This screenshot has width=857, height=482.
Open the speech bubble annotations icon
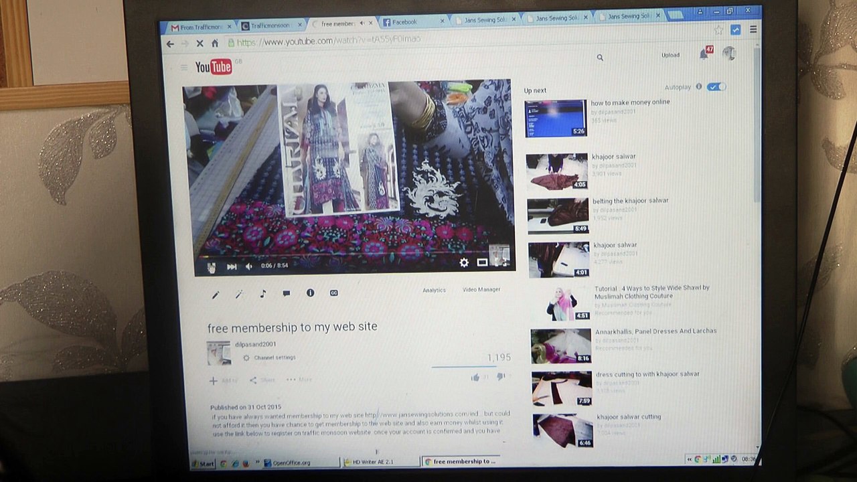(x=287, y=293)
